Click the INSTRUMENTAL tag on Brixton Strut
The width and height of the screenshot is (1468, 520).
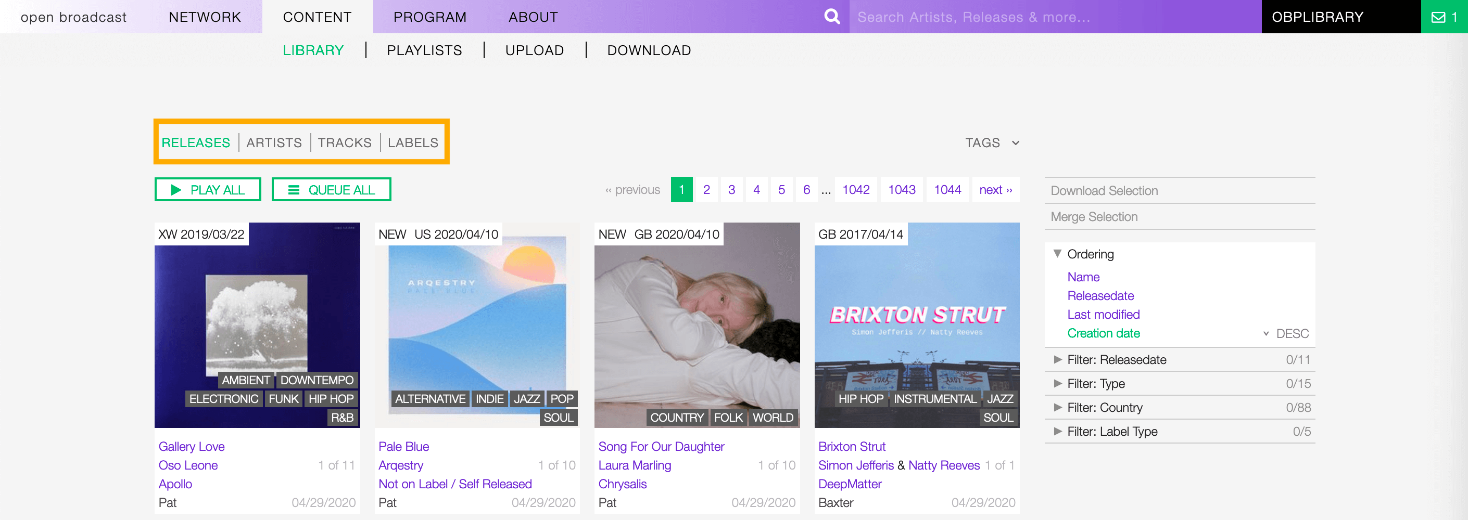pos(934,399)
